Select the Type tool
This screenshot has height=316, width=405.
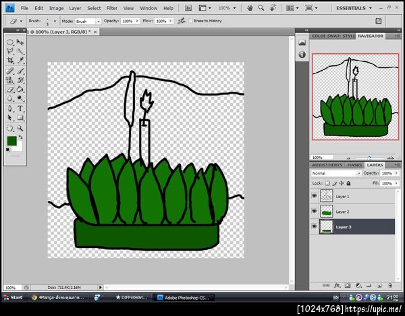tap(20, 108)
